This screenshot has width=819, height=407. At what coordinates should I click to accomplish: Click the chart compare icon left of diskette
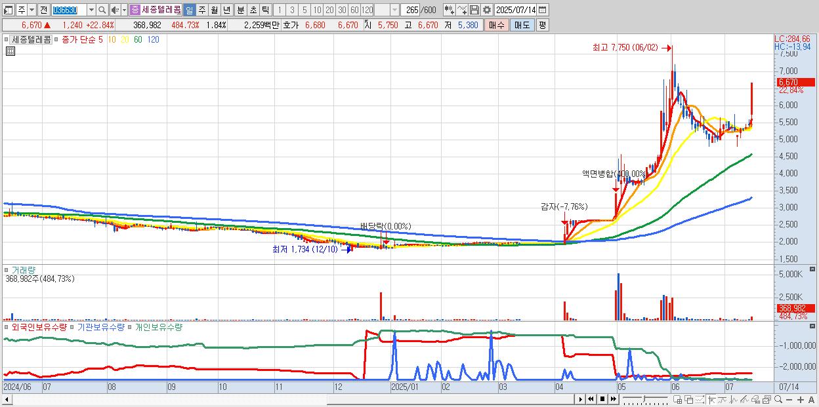(462, 10)
